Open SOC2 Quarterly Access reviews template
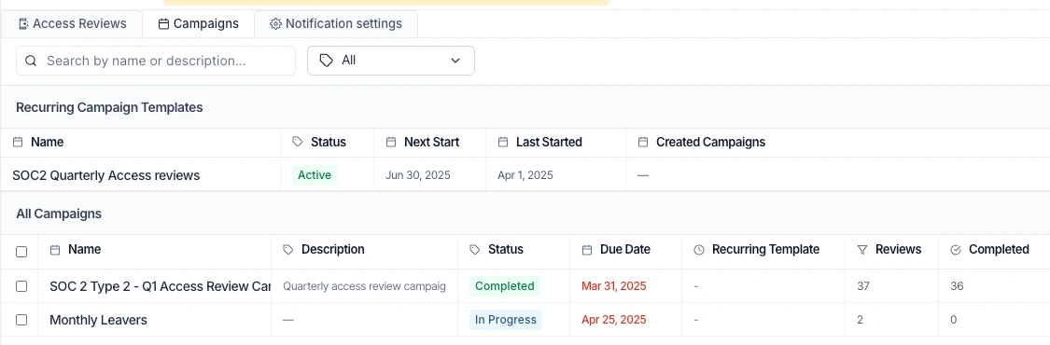Viewport: 1050px width, 345px height. tap(106, 175)
